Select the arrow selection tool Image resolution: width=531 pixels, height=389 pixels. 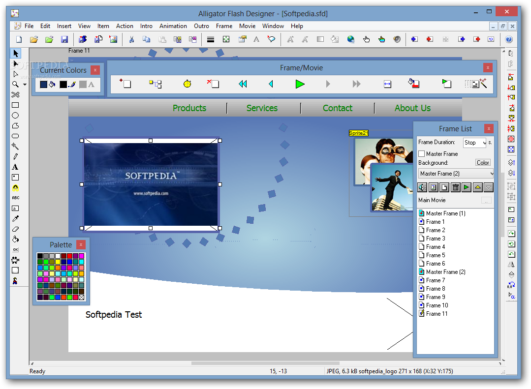[16, 54]
